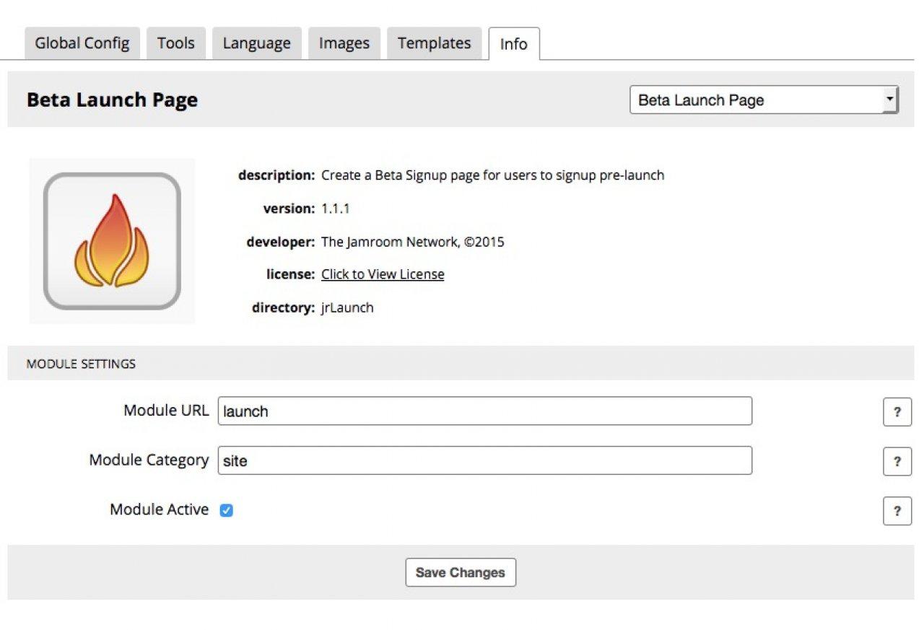This screenshot has height=630, width=924.
Task: Click the help icon for Module URL
Action: point(897,412)
